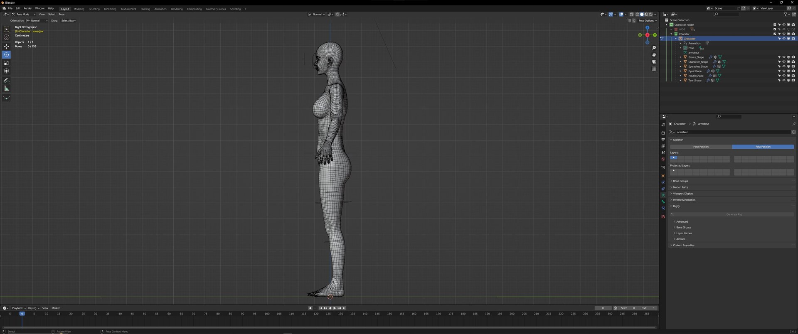Select the 3D Cursor tool
This screenshot has width=798, height=334.
pos(6,38)
